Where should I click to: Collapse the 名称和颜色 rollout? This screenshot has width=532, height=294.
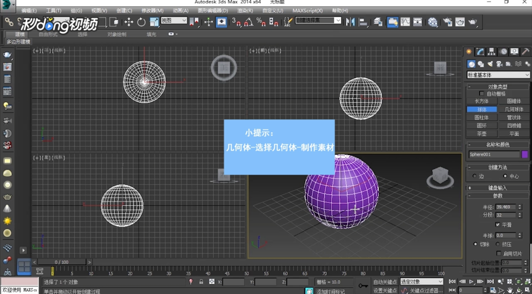click(498, 145)
